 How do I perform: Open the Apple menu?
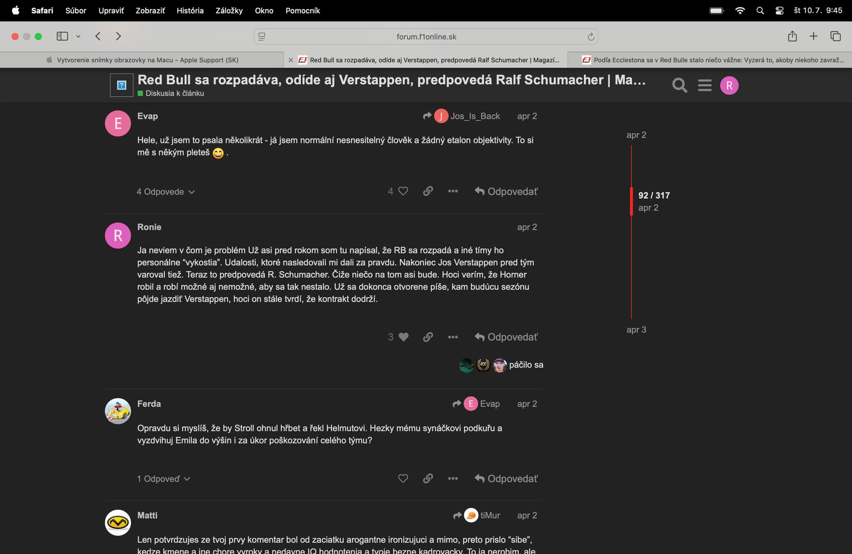pyautogui.click(x=16, y=11)
